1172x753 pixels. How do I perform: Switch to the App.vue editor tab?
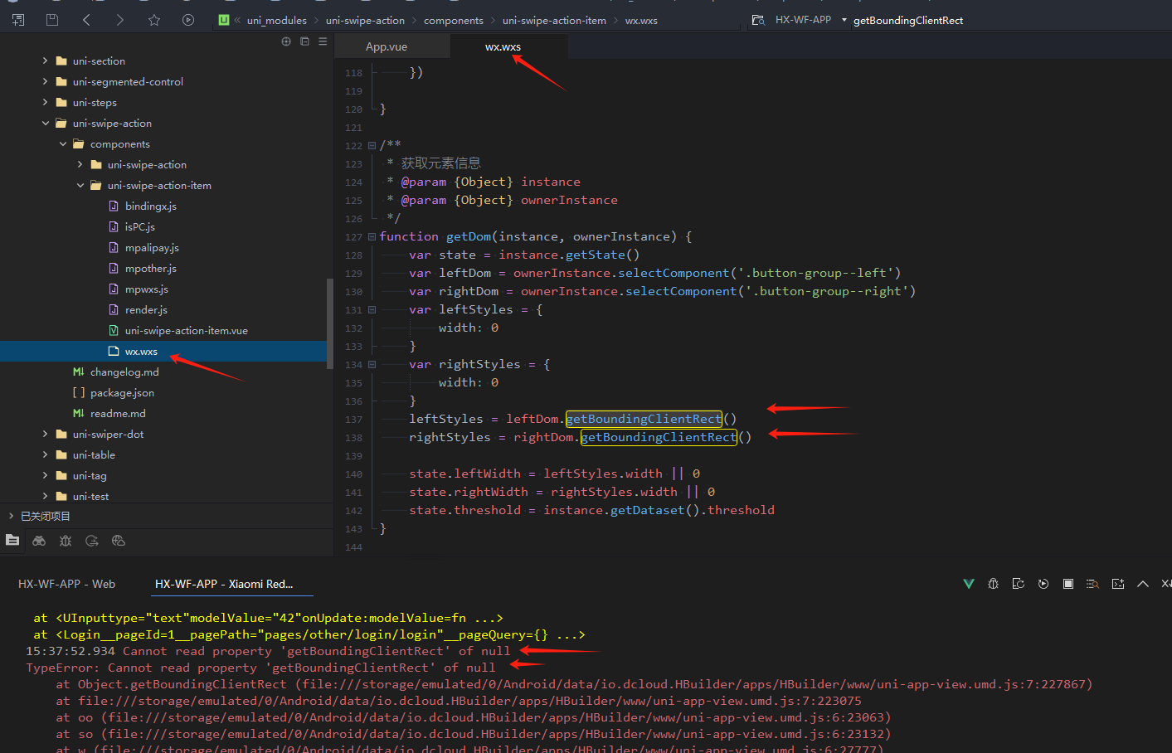pyautogui.click(x=387, y=47)
